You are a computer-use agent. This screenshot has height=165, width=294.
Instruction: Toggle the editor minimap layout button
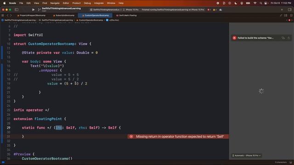coord(286,15)
